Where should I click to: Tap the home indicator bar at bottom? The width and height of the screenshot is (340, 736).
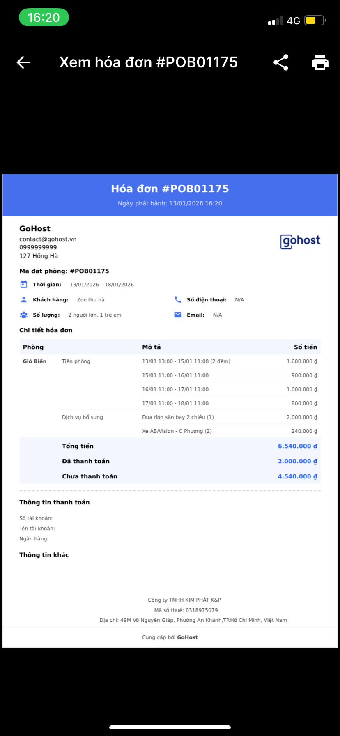(x=170, y=727)
